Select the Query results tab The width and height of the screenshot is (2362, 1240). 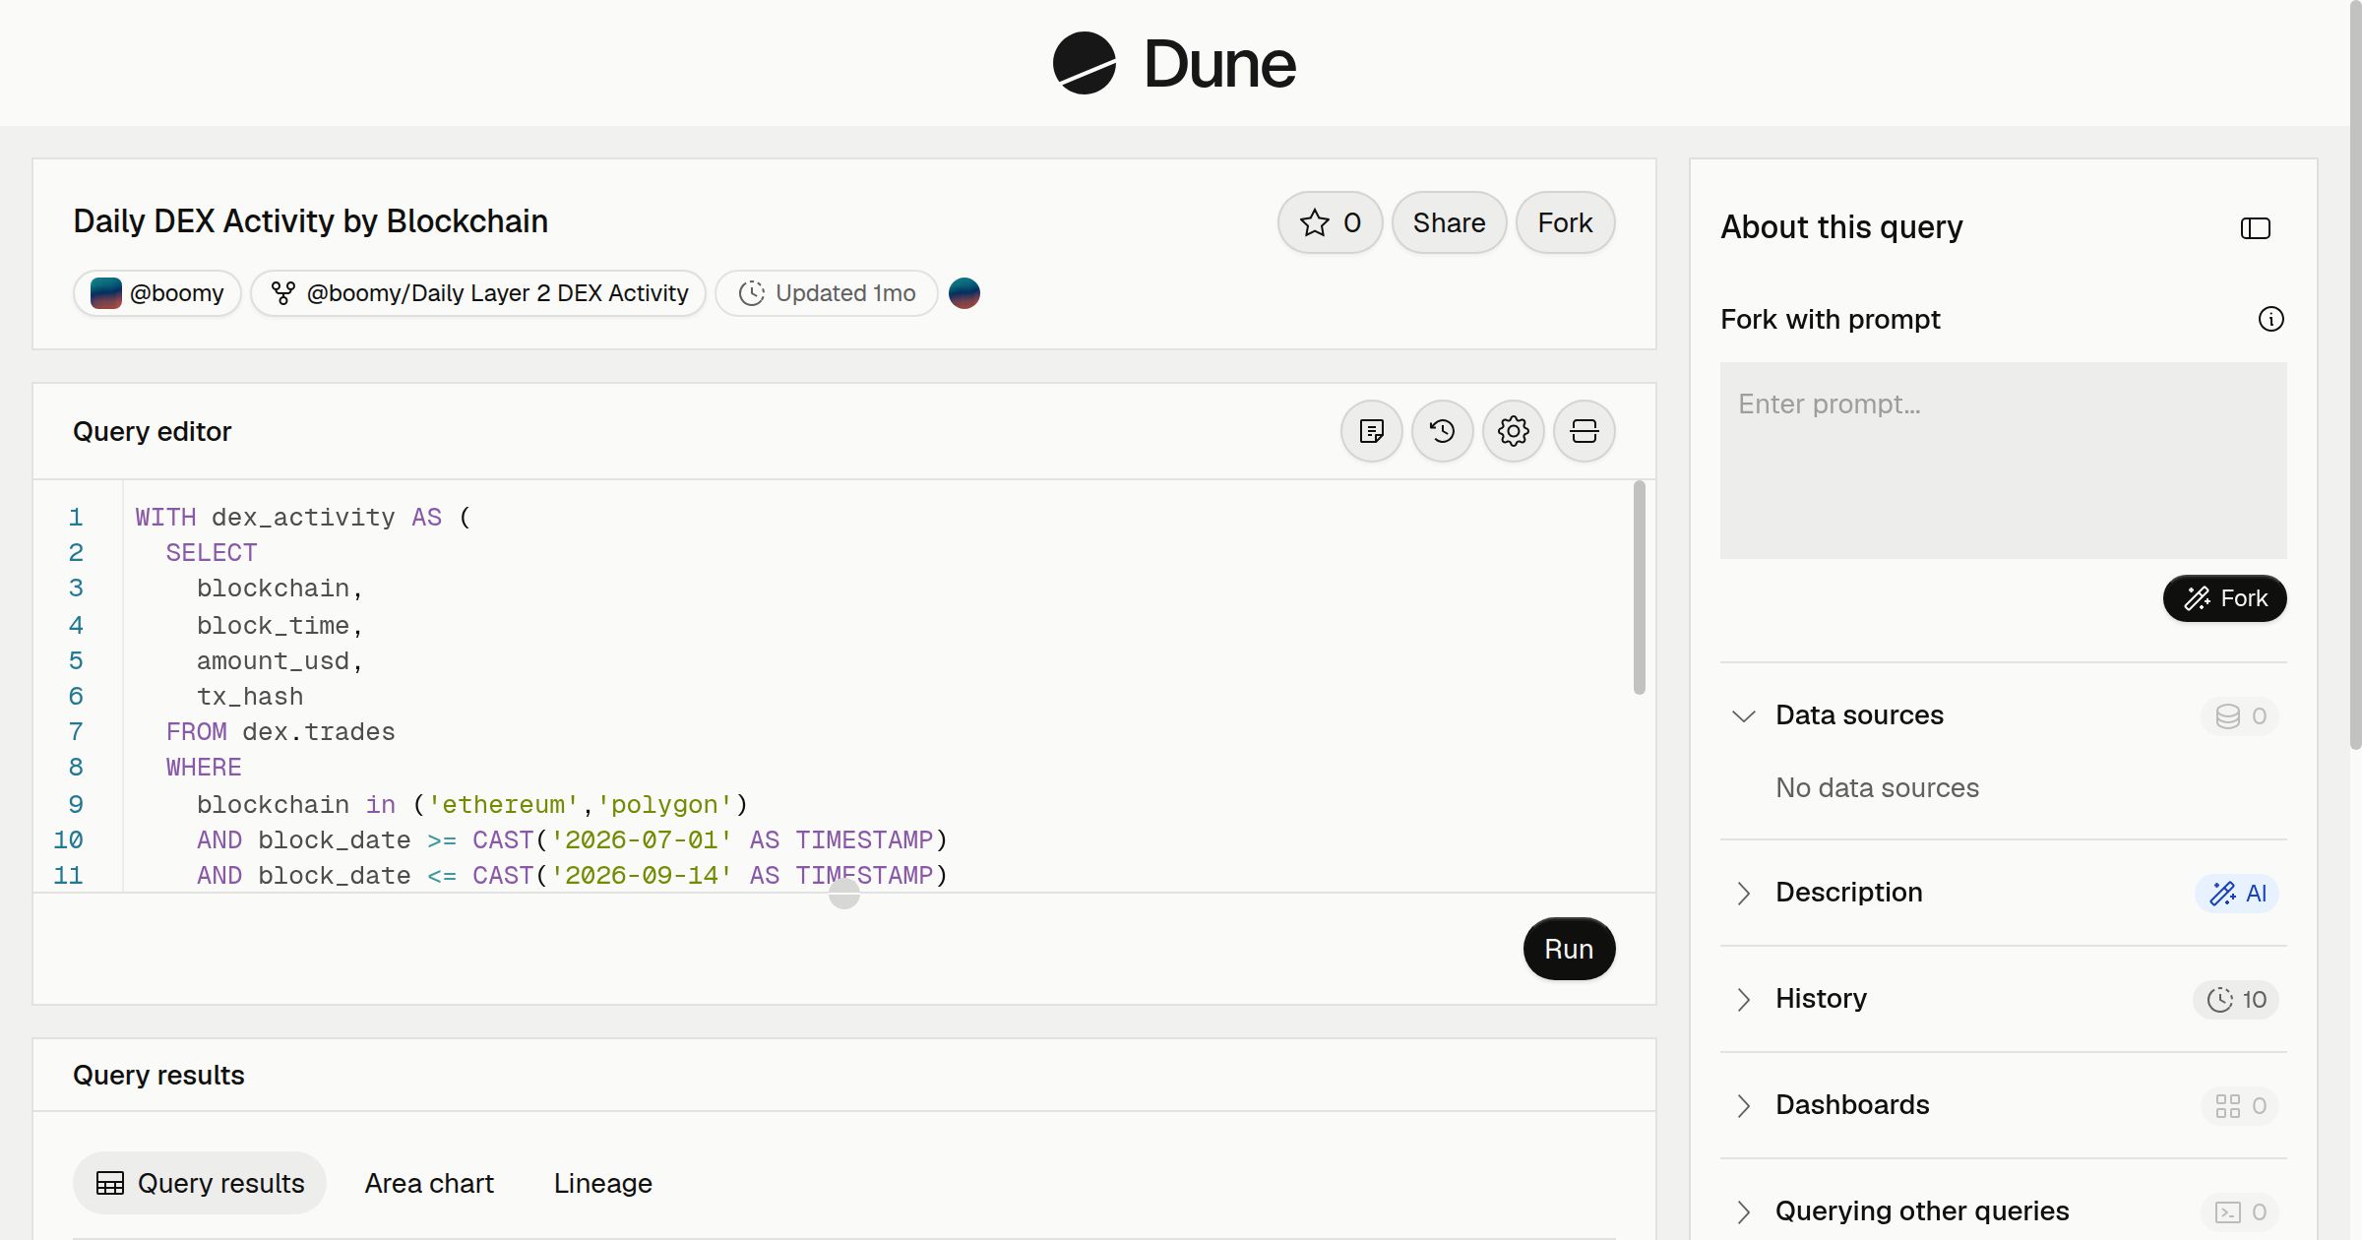[200, 1183]
